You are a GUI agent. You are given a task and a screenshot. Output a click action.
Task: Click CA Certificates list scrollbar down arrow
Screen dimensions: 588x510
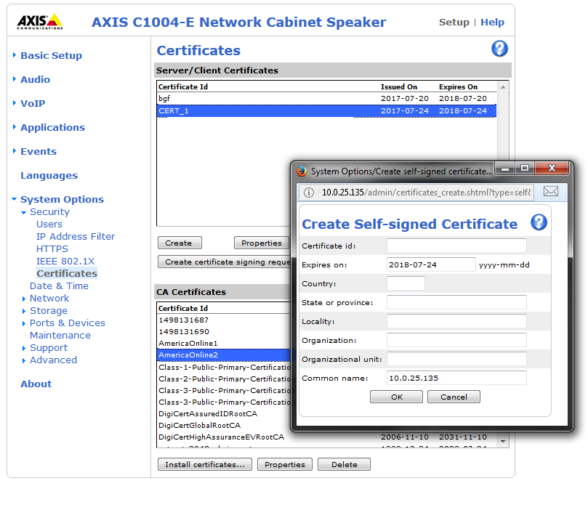point(503,441)
